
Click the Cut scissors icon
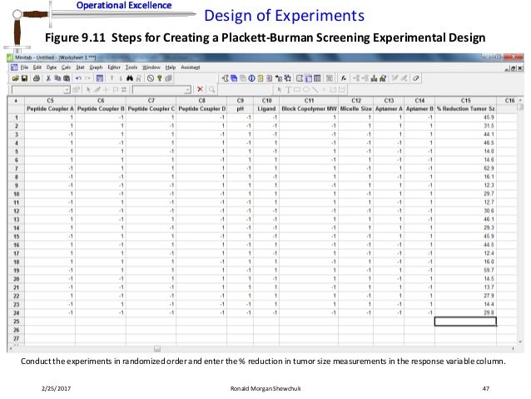[49, 77]
